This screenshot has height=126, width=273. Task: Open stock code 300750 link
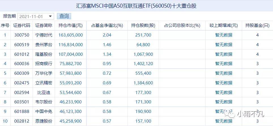[x=22, y=35]
